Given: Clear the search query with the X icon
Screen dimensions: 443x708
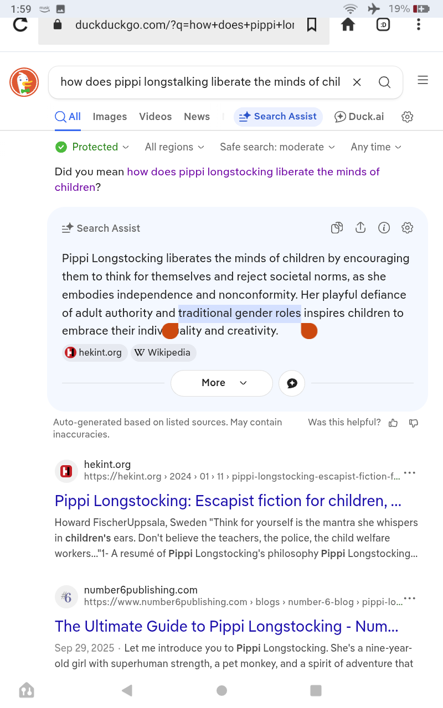Looking at the screenshot, I should point(357,82).
